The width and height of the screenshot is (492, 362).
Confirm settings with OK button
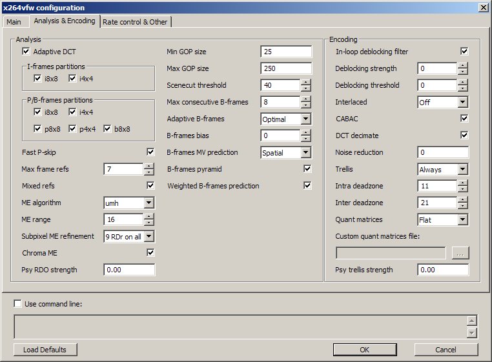[365, 350]
